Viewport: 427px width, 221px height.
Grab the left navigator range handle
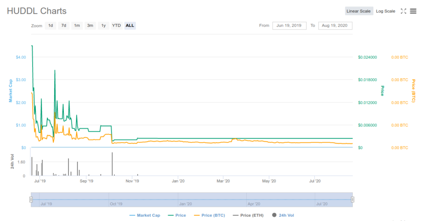tap(31, 199)
